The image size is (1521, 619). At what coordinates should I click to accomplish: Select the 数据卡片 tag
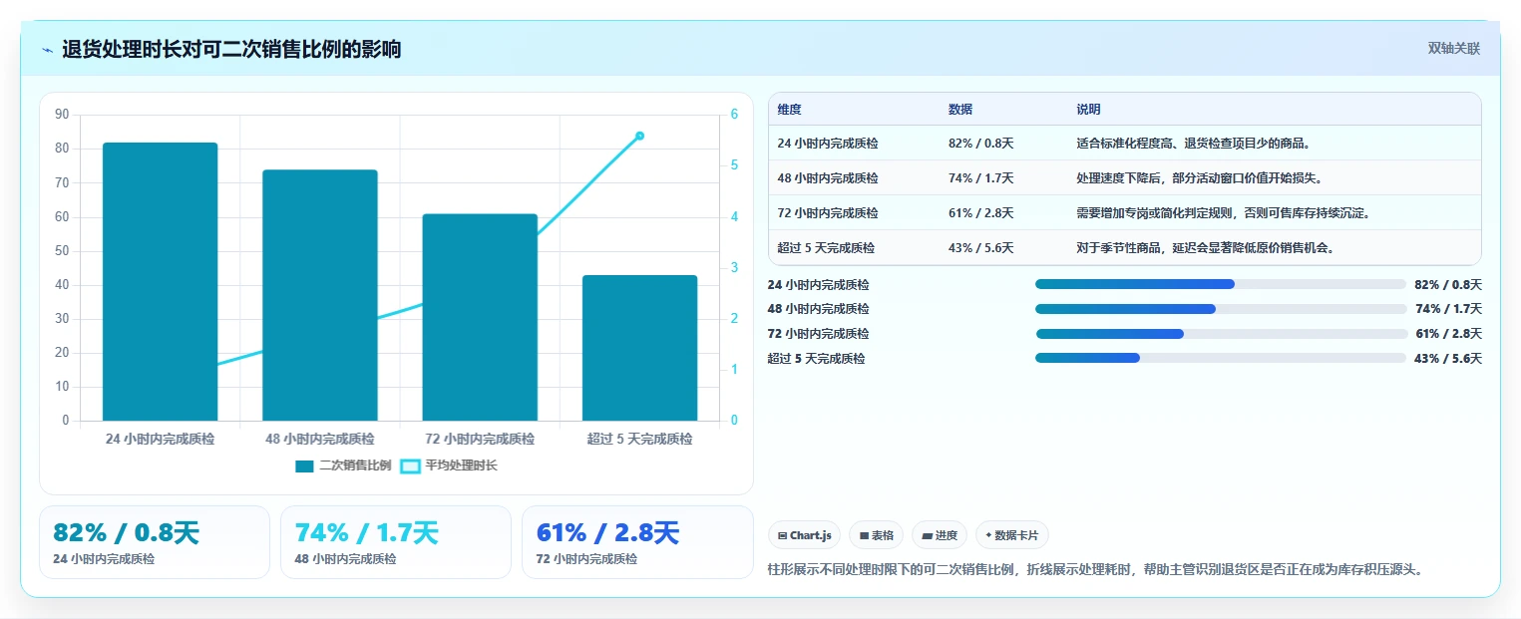coord(1012,535)
